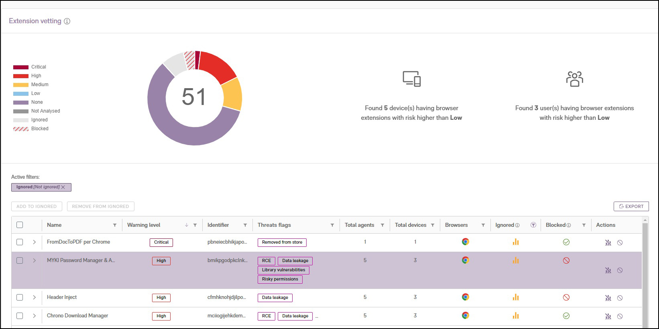Open the Threats flags column filter
The width and height of the screenshot is (659, 329).
click(x=332, y=225)
